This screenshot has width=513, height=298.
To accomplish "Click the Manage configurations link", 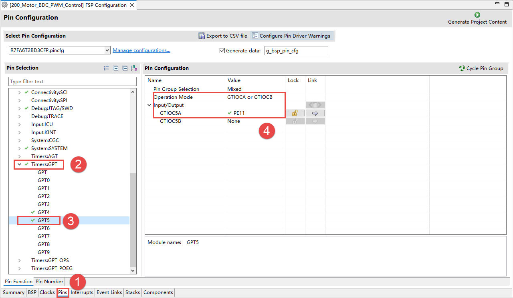I will point(141,50).
